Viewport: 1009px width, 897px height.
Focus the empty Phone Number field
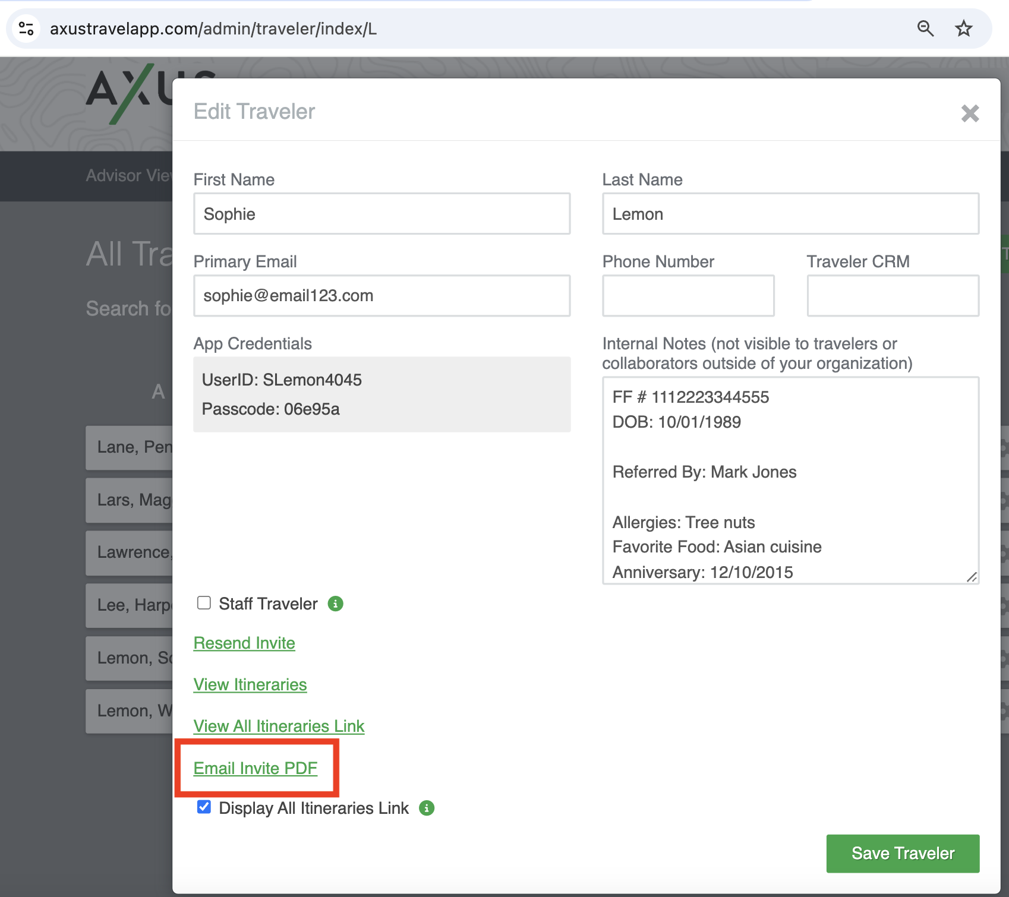[x=688, y=295]
